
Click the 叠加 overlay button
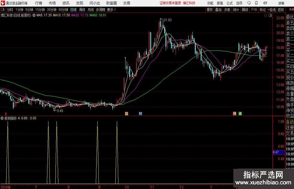218,10
